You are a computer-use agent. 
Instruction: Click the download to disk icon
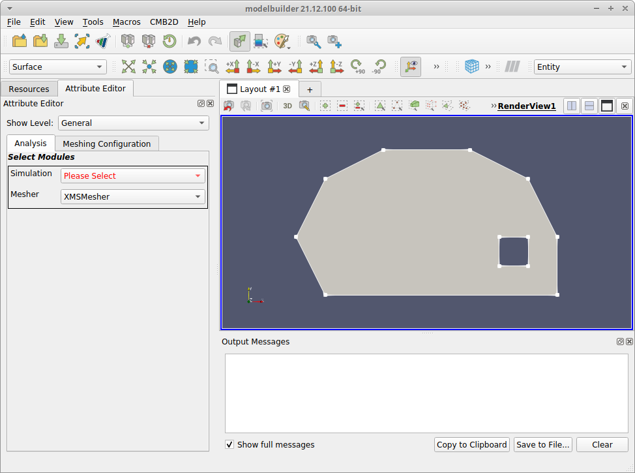(61, 41)
